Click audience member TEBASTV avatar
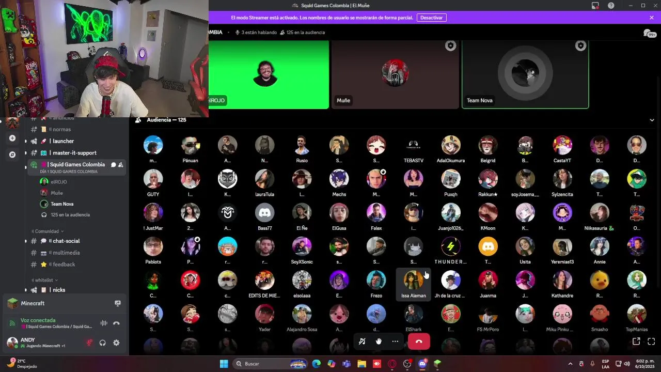The height and width of the screenshot is (372, 661). [414, 145]
